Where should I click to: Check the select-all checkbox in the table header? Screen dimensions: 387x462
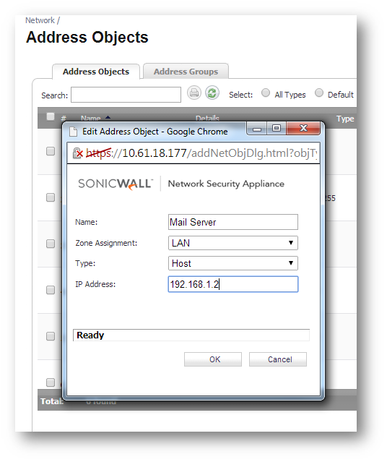[x=51, y=116]
